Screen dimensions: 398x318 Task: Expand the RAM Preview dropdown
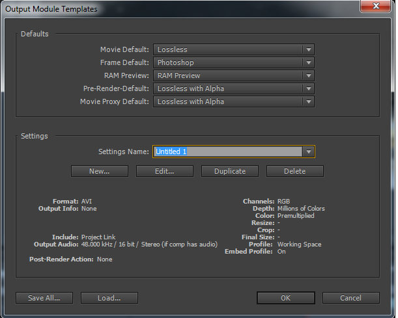(233, 75)
